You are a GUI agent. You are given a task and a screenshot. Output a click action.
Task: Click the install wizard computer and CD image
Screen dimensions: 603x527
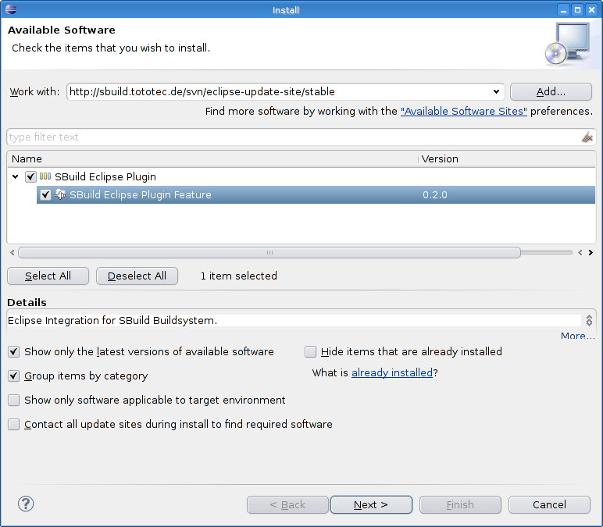pyautogui.click(x=568, y=45)
